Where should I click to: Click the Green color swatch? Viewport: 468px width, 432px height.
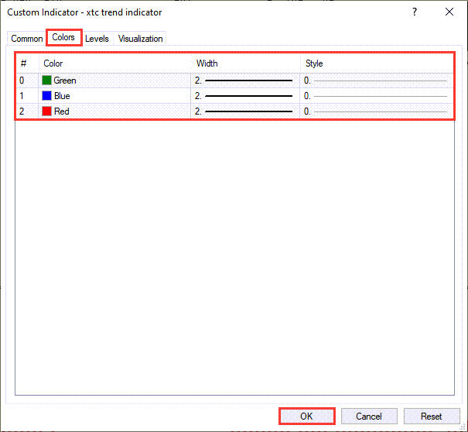[x=46, y=80]
